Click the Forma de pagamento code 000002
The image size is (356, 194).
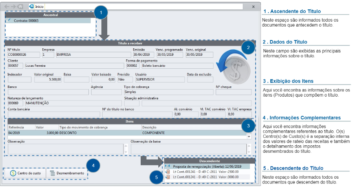click(133, 66)
